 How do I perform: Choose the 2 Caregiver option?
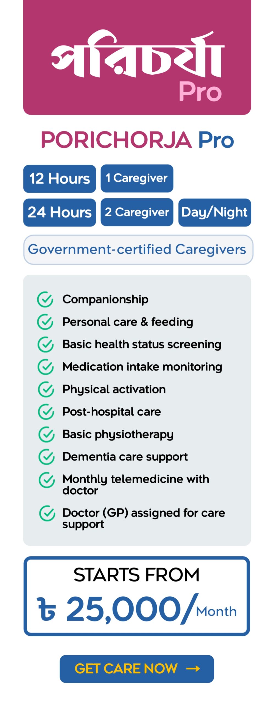137,212
